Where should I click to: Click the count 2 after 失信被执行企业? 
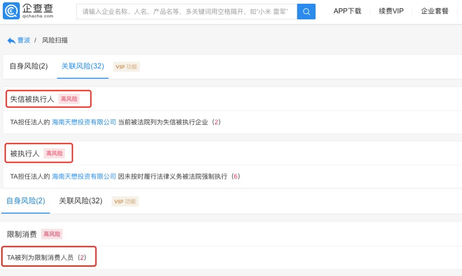(x=216, y=122)
